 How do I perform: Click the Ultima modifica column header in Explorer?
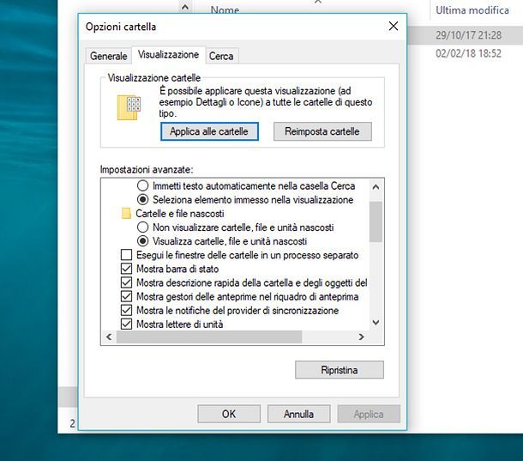[x=472, y=10]
